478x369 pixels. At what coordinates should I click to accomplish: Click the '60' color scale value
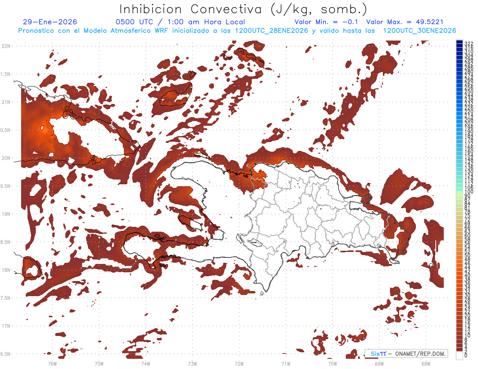468,236
